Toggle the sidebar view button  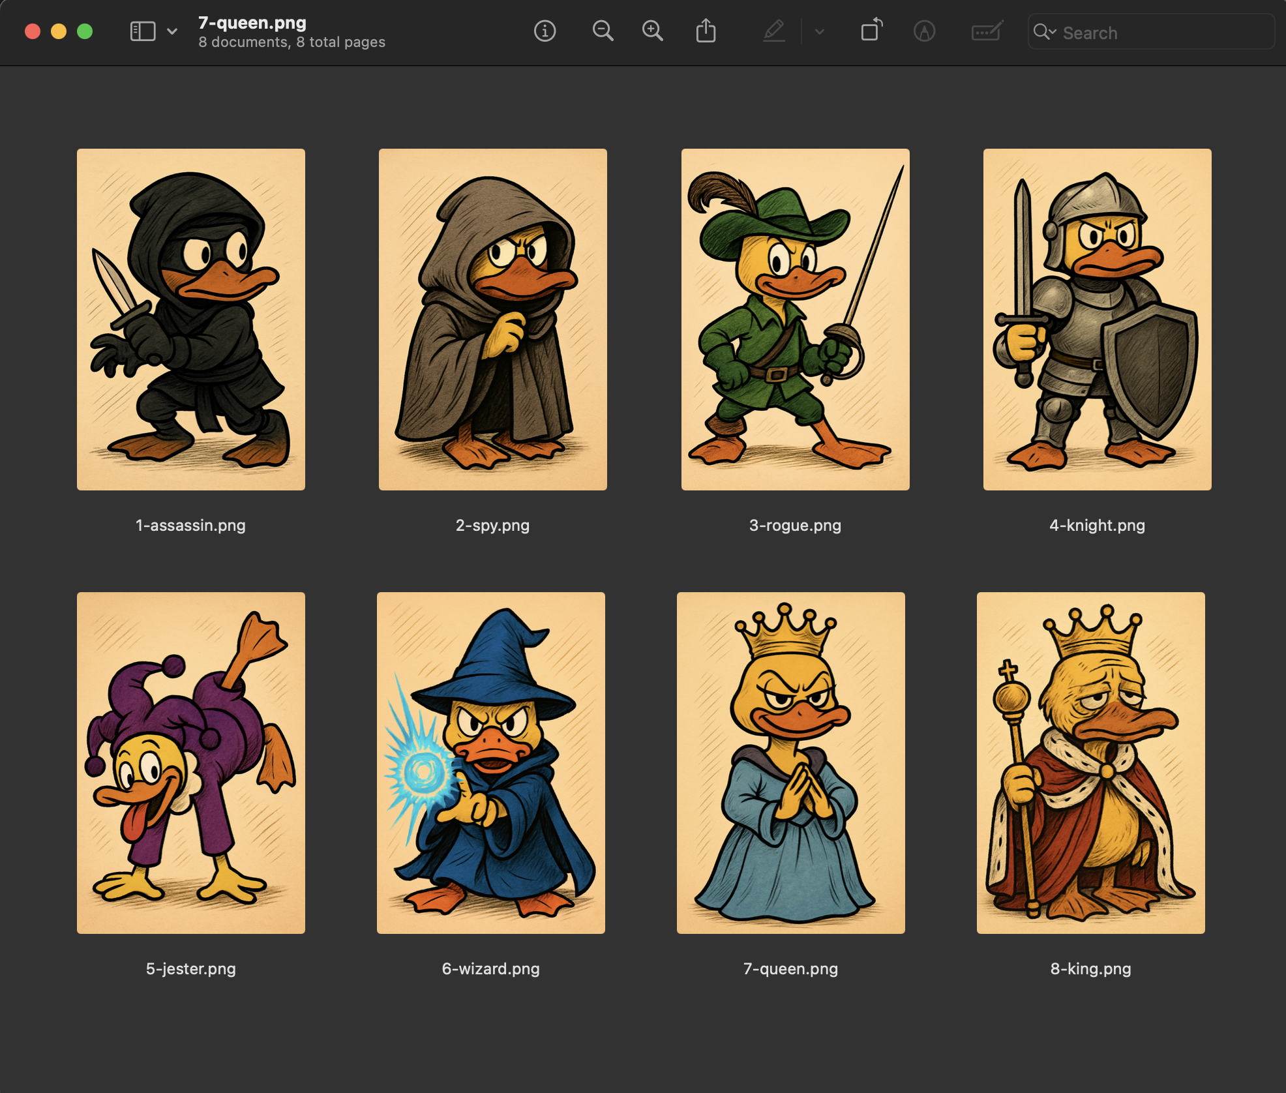coord(143,31)
